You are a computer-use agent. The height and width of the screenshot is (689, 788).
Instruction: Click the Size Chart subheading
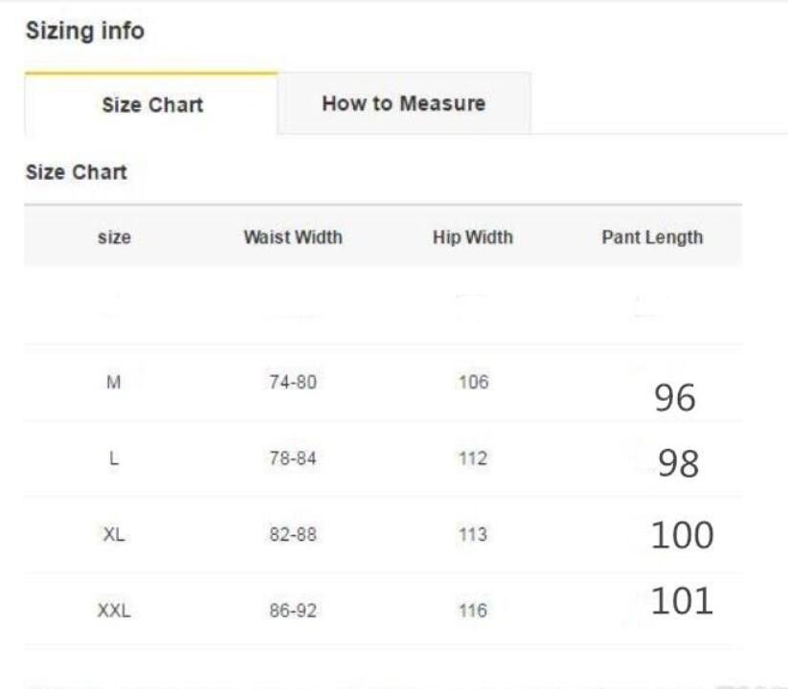(x=77, y=172)
